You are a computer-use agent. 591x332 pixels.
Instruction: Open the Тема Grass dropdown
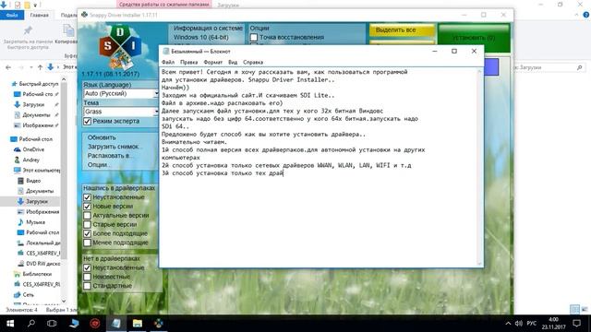121,112
